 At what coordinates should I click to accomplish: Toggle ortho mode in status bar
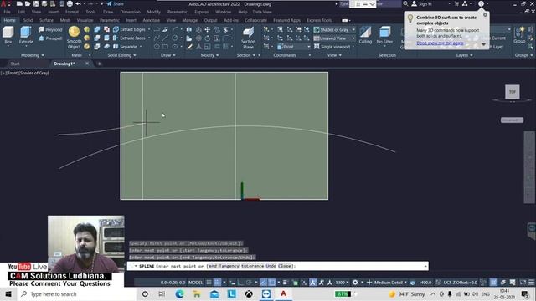pos(240,283)
